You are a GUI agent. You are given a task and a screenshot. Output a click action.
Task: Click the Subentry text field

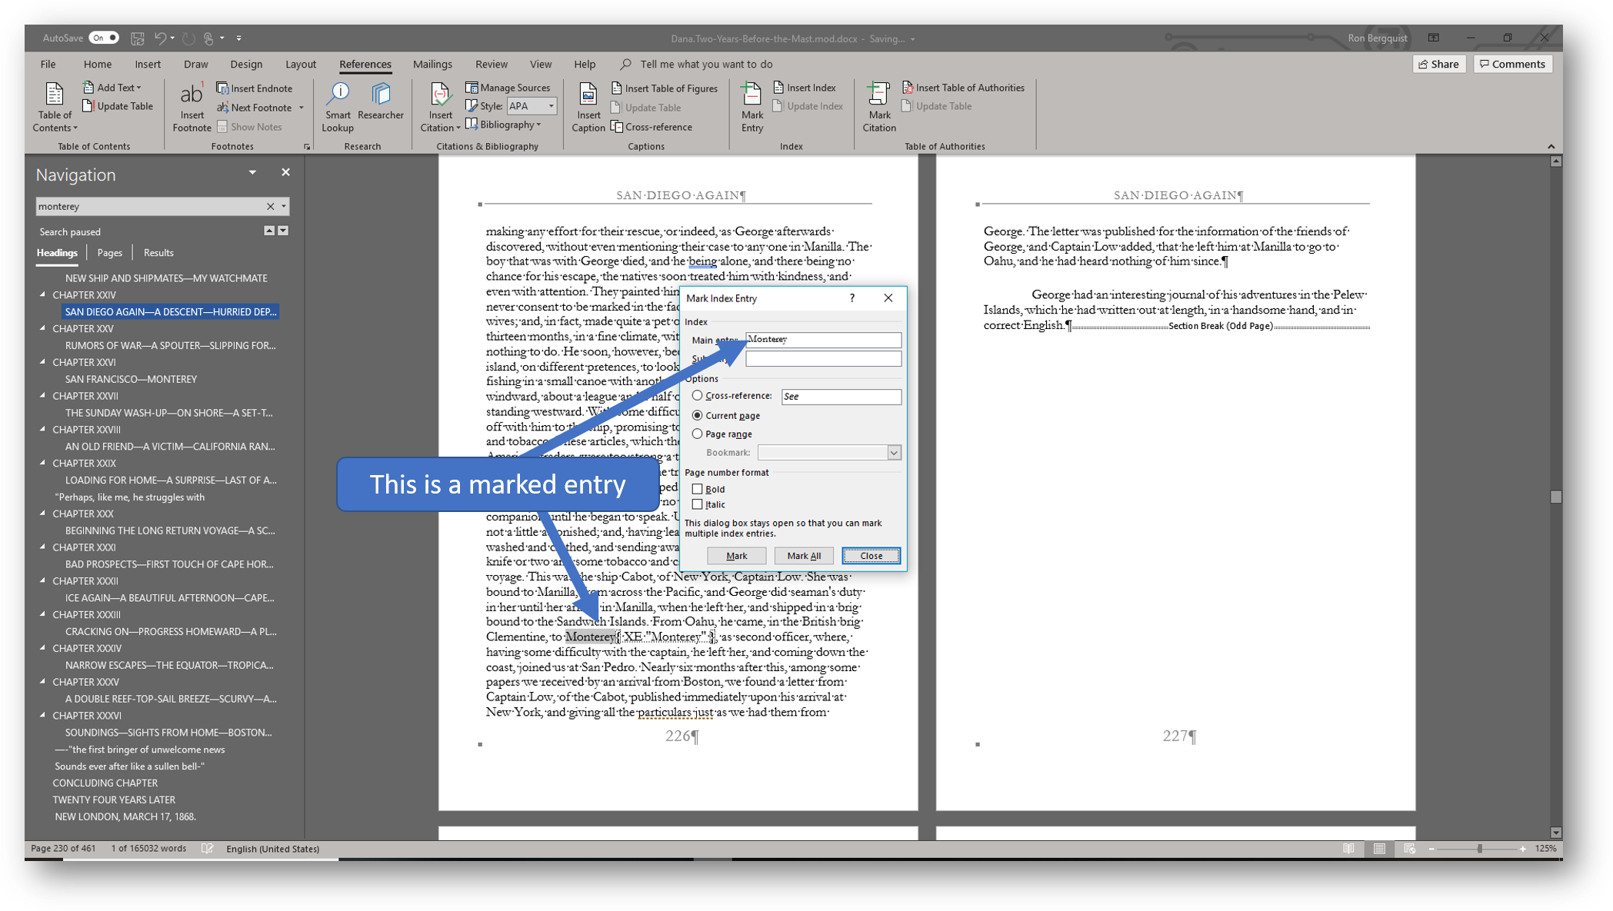coord(823,359)
